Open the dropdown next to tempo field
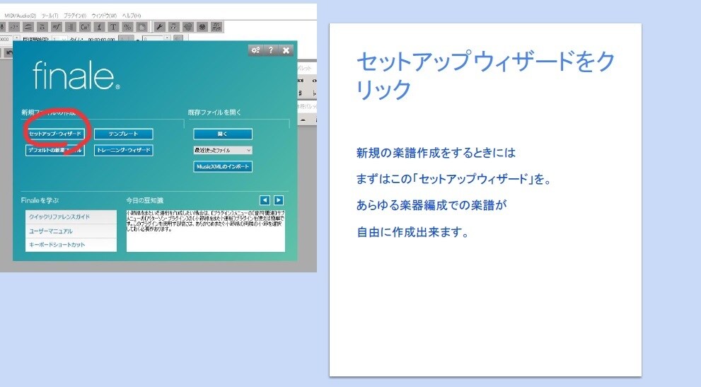701x387 pixels. pyautogui.click(x=60, y=38)
